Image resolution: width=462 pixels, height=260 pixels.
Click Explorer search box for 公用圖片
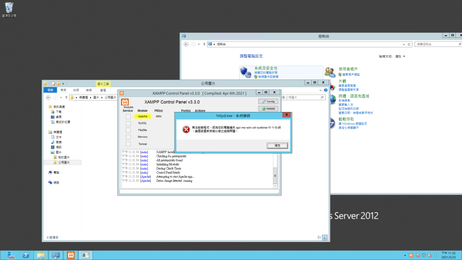[x=304, y=97]
